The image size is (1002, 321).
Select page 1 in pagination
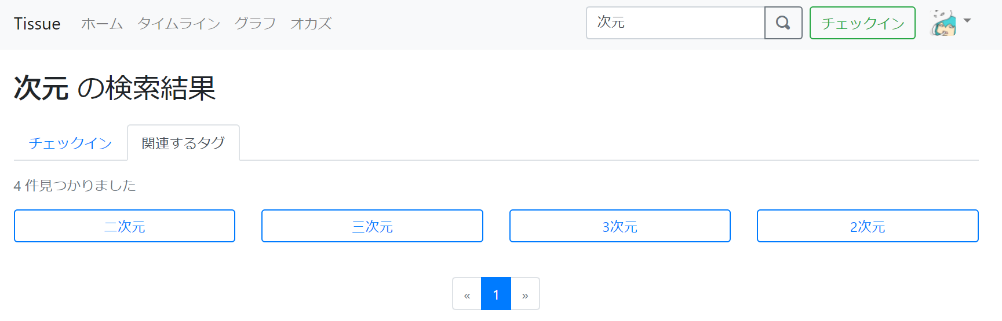pos(496,294)
